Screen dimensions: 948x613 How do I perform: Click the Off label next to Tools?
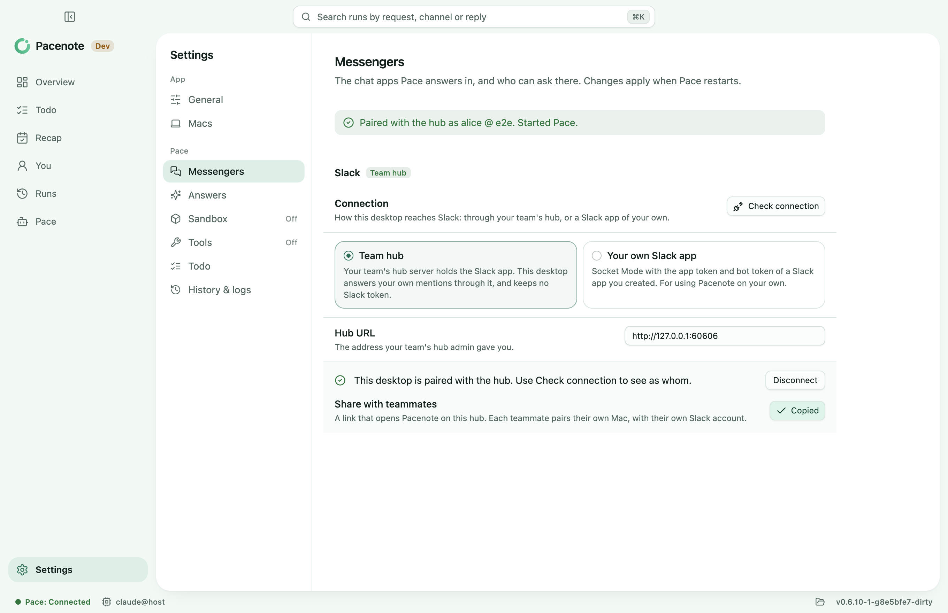click(291, 242)
